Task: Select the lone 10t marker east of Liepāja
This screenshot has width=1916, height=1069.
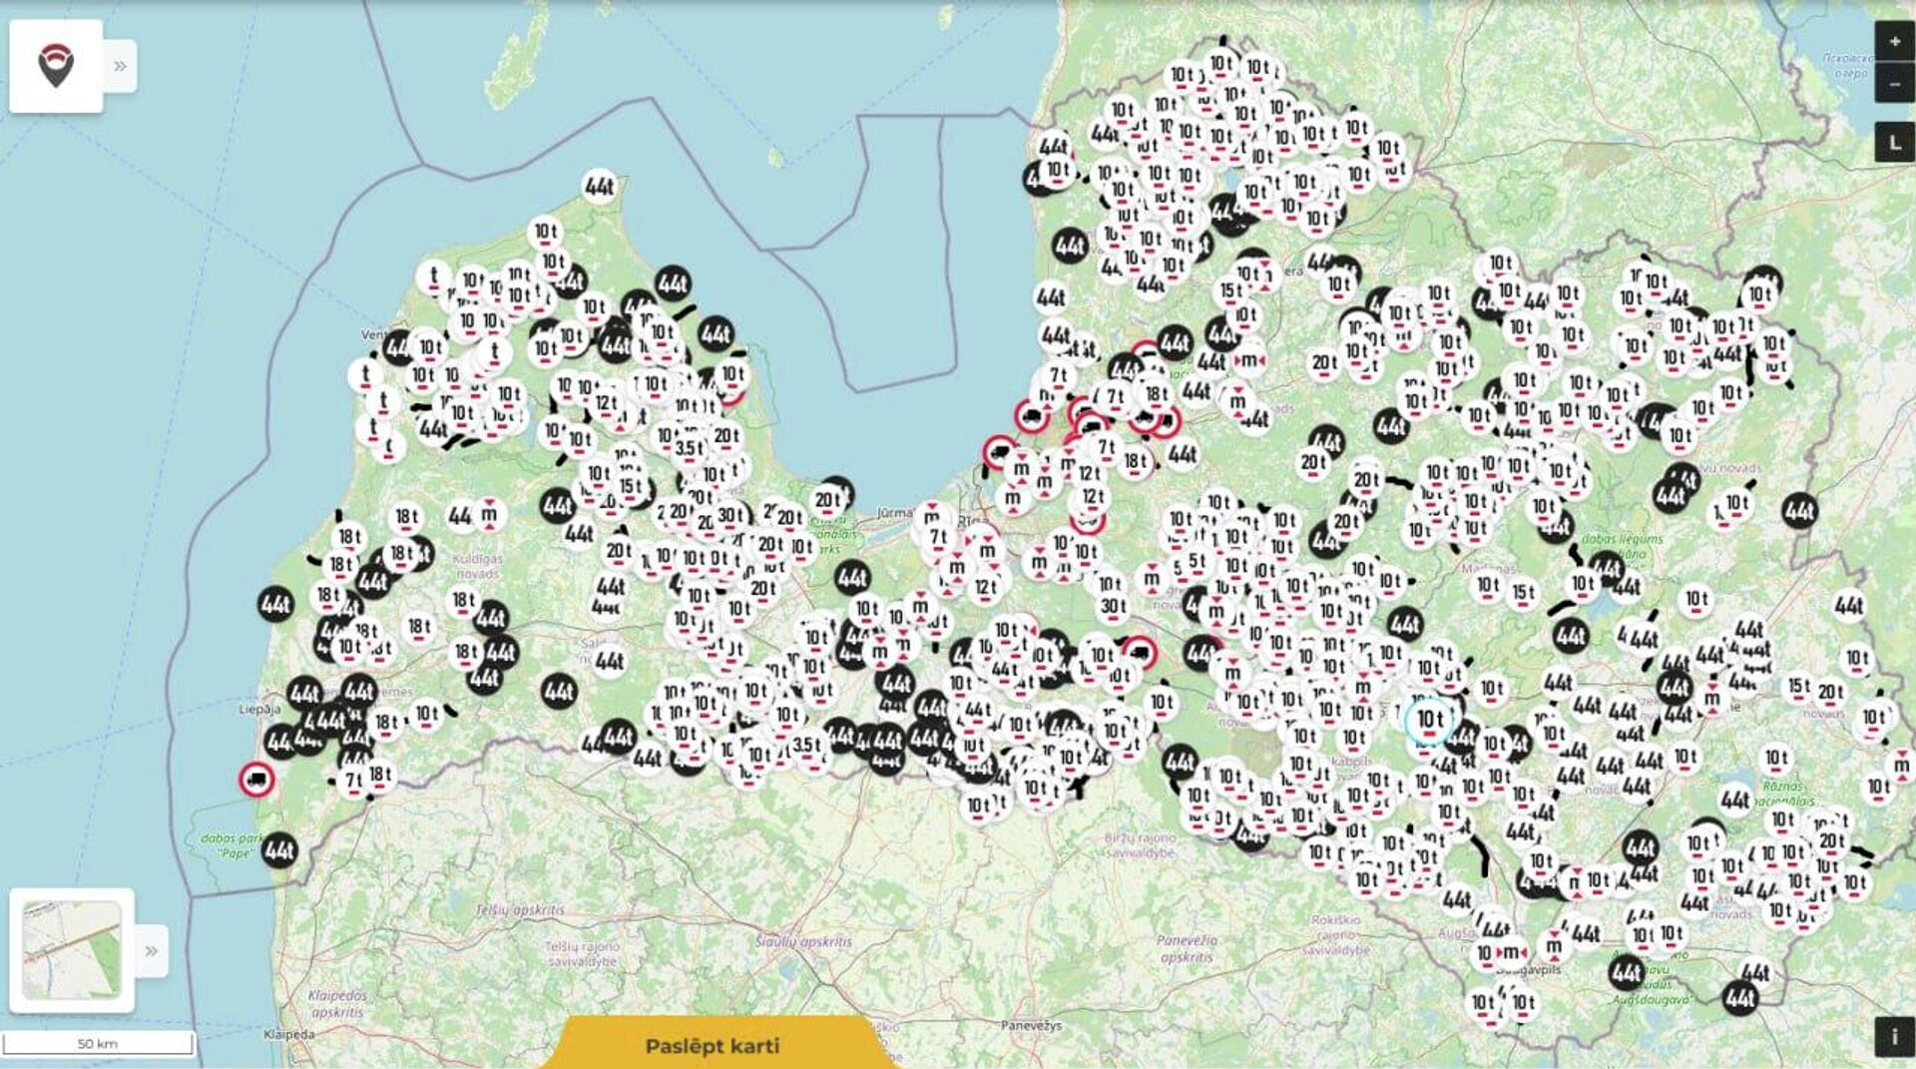Action: pyautogui.click(x=427, y=714)
